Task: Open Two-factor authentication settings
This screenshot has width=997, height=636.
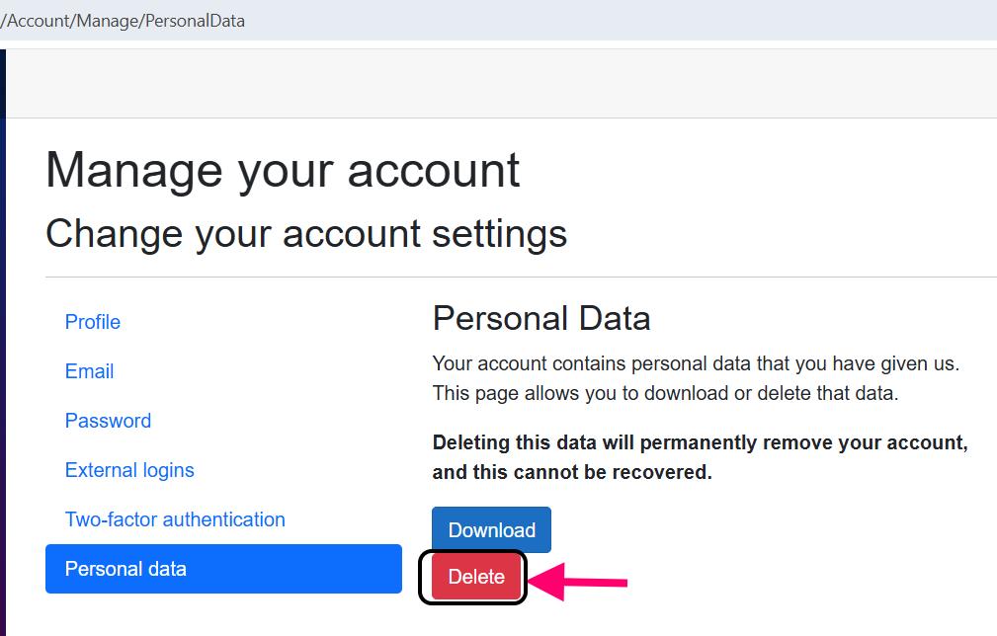Action: pyautogui.click(x=175, y=519)
